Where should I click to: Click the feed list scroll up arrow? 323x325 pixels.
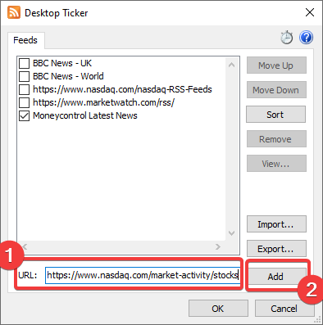click(x=232, y=65)
